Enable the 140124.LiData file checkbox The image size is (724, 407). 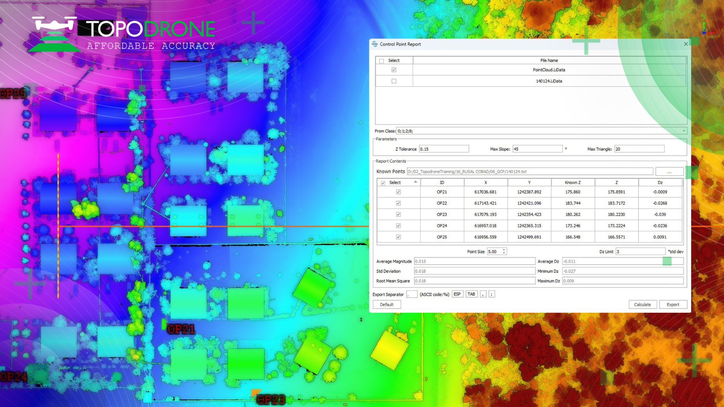tap(394, 81)
